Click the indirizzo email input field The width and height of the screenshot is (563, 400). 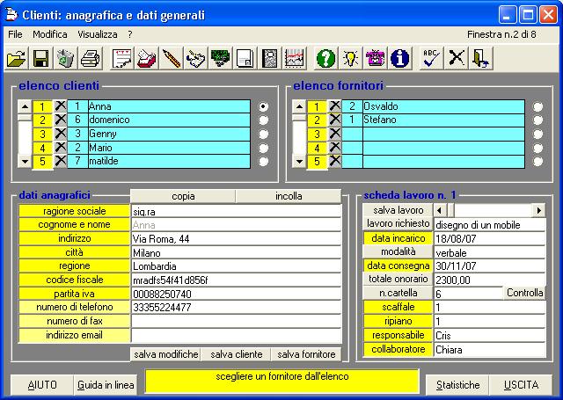pos(236,335)
